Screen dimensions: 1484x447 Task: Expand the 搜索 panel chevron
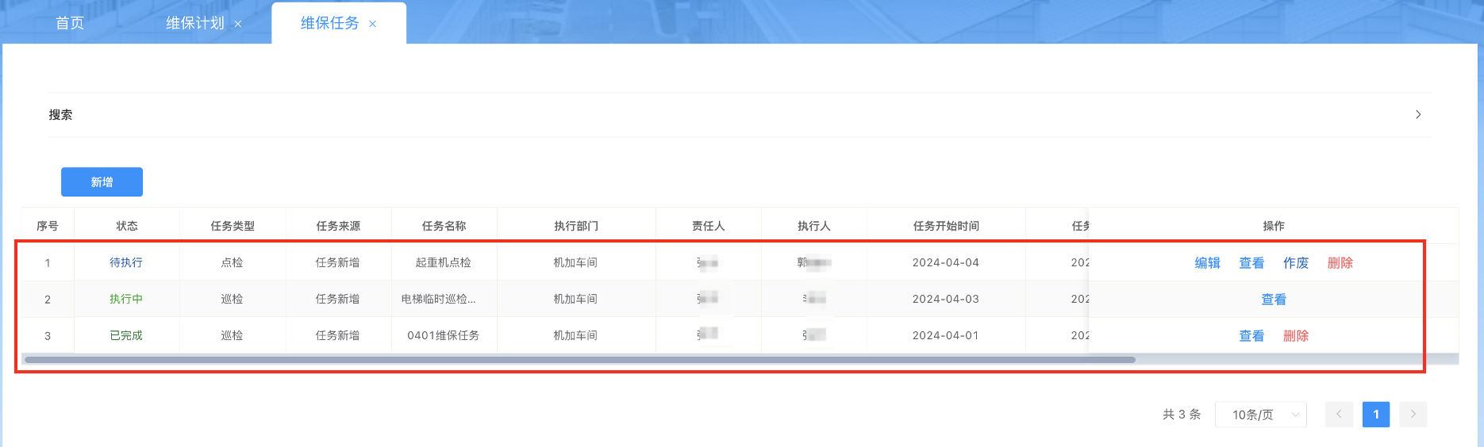point(1418,115)
